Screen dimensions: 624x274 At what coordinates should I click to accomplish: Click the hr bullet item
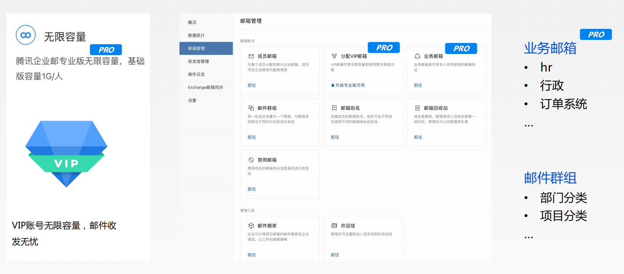[x=546, y=67]
